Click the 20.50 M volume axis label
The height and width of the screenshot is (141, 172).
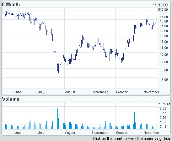(x=164, y=104)
